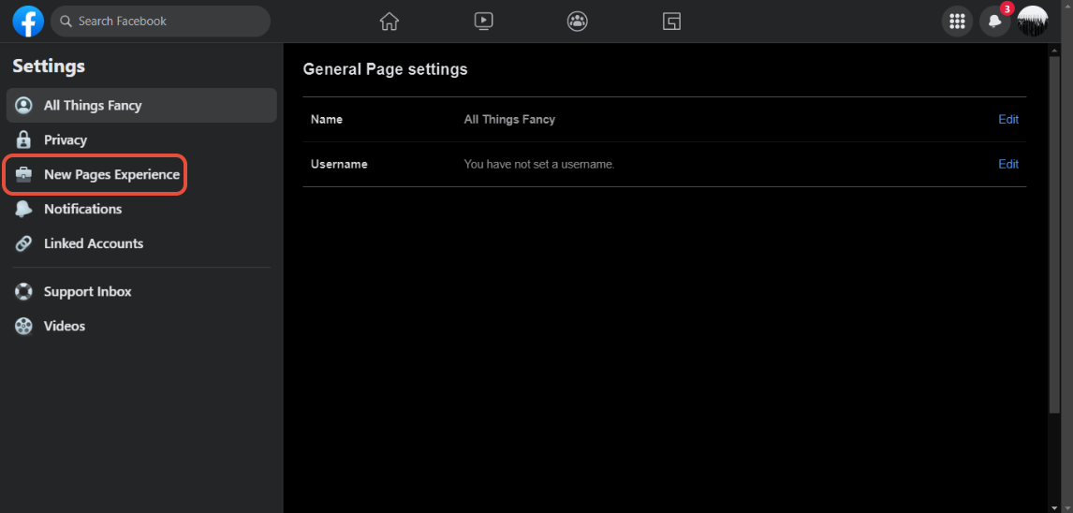Edit the page Username

(1008, 164)
